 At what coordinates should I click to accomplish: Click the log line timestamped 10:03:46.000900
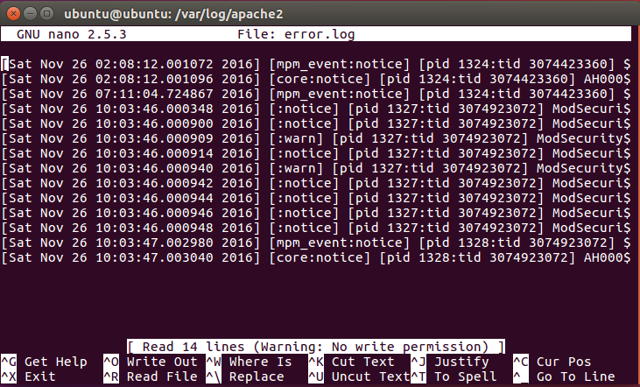316,123
